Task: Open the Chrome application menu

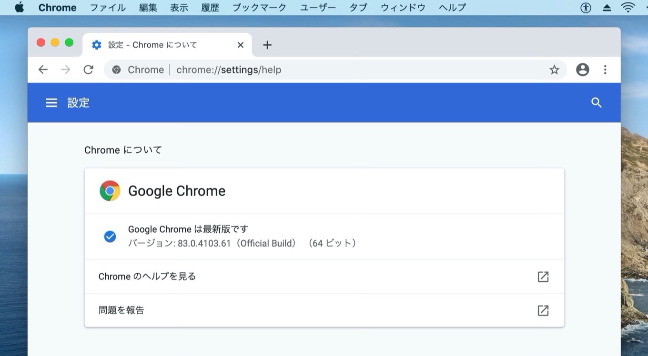Action: (x=57, y=8)
